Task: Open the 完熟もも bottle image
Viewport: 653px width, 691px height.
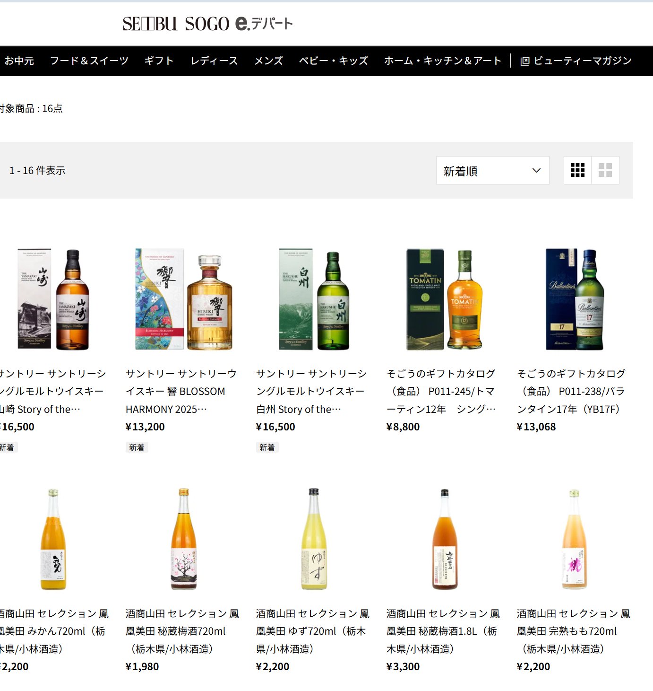Action: 575,539
